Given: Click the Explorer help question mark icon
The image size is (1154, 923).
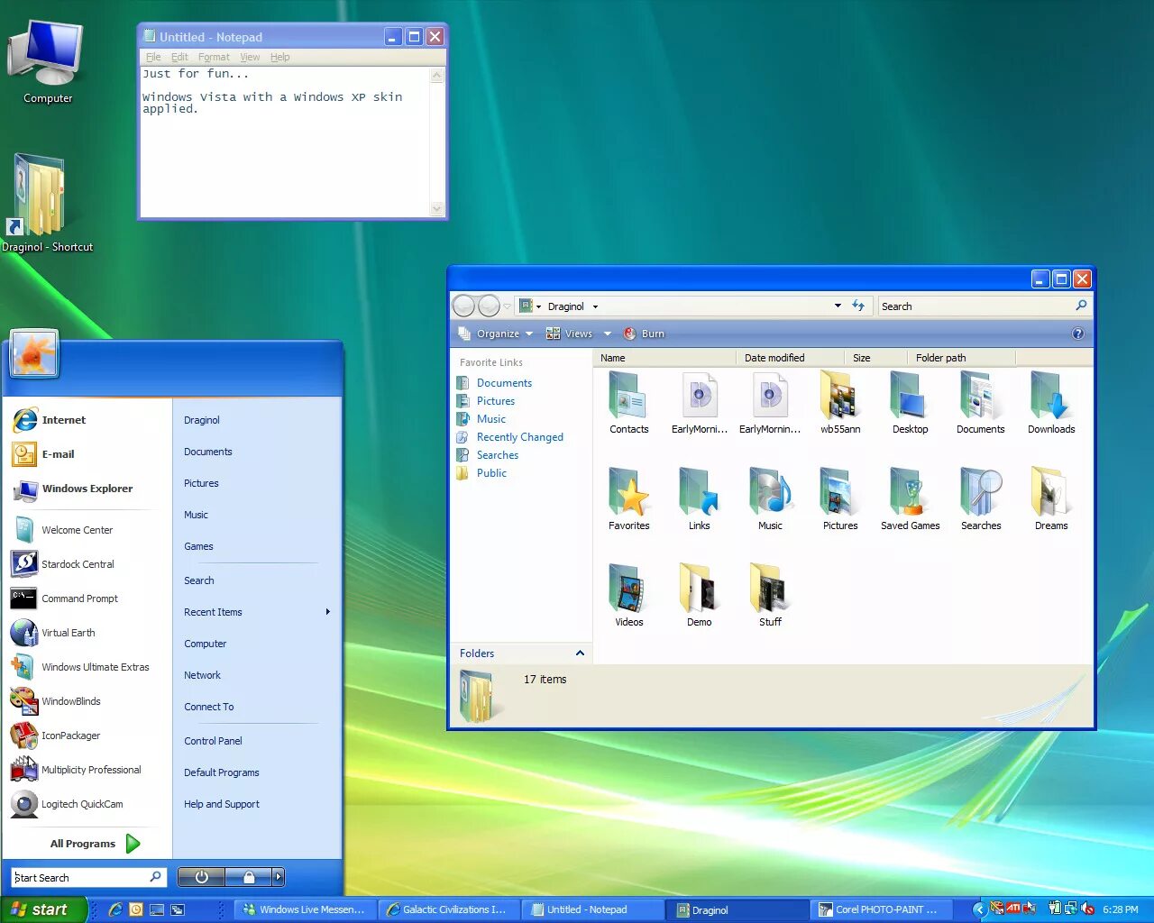Looking at the screenshot, I should tap(1077, 334).
